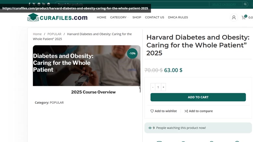Decrease quantity with minus button
The image size is (253, 142).
tap(153, 87)
